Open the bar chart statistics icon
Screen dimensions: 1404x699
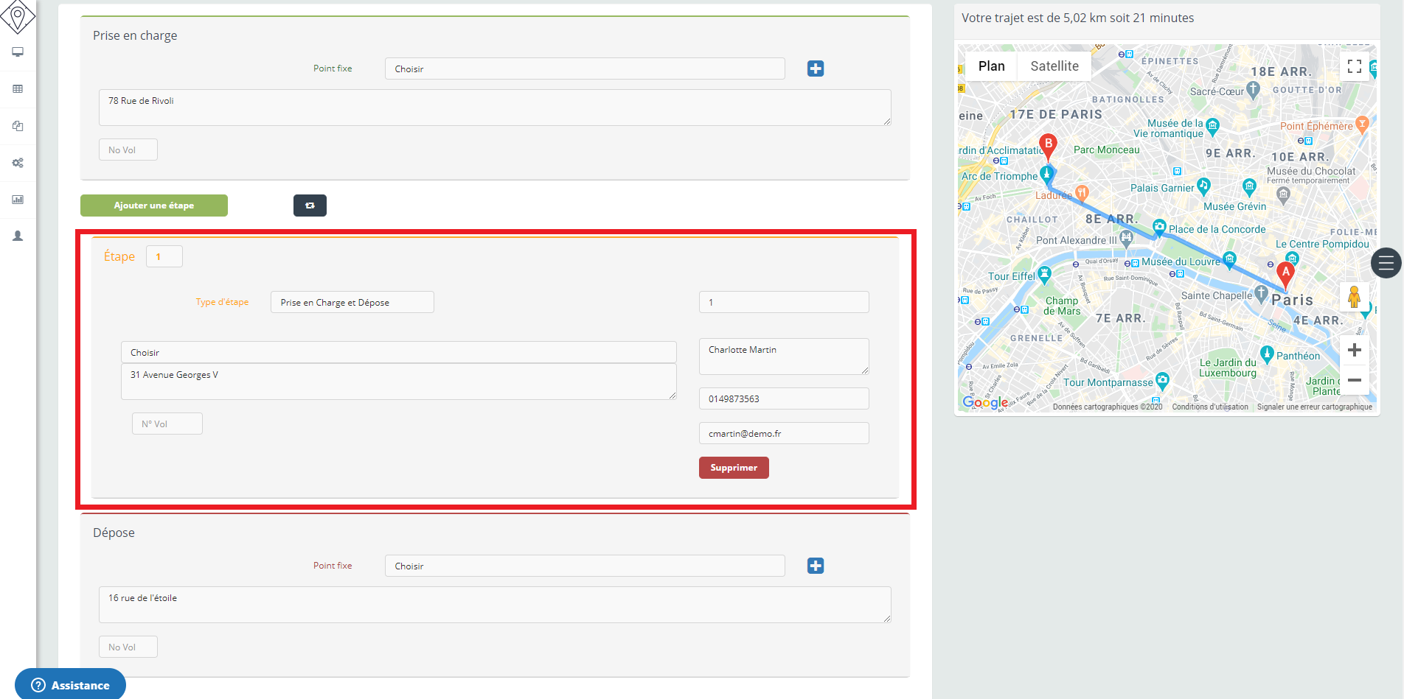click(x=18, y=200)
